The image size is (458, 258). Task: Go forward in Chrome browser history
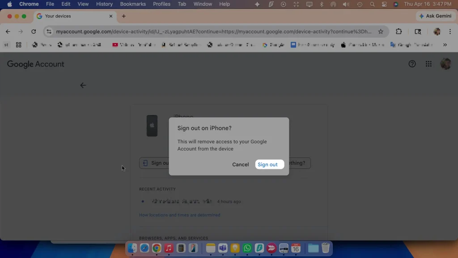pyautogui.click(x=21, y=32)
